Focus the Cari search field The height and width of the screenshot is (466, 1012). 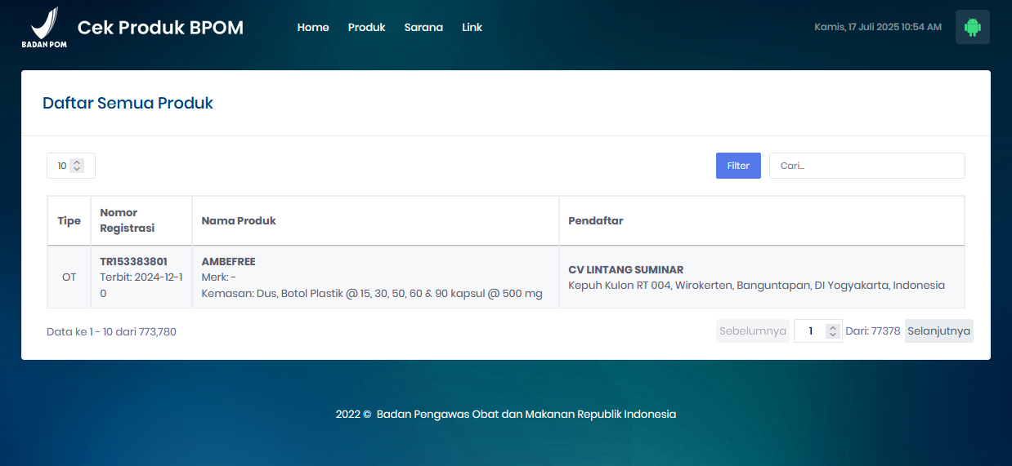[866, 166]
